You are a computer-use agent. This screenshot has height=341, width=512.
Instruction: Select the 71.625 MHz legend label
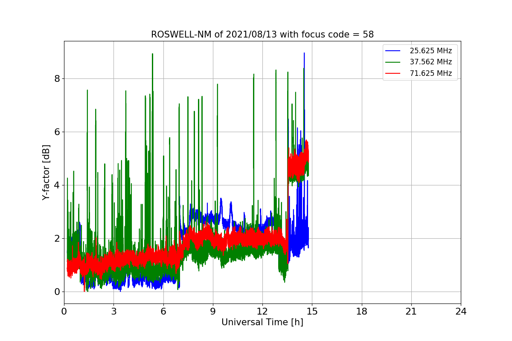431,73
